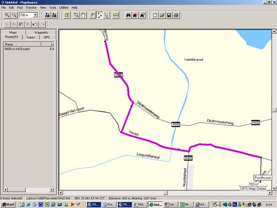Open the Edit menu
Image resolution: width=277 pixels, height=208 pixels.
point(11,8)
